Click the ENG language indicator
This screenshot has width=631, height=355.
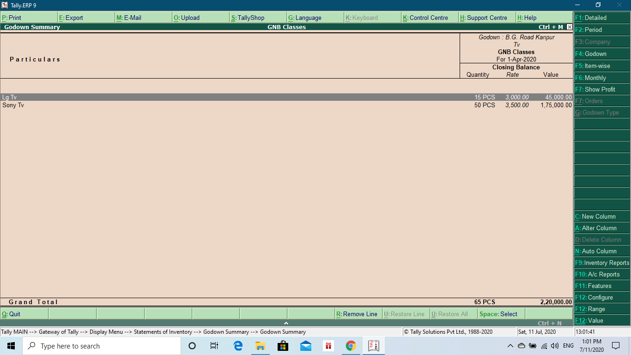[x=568, y=346]
